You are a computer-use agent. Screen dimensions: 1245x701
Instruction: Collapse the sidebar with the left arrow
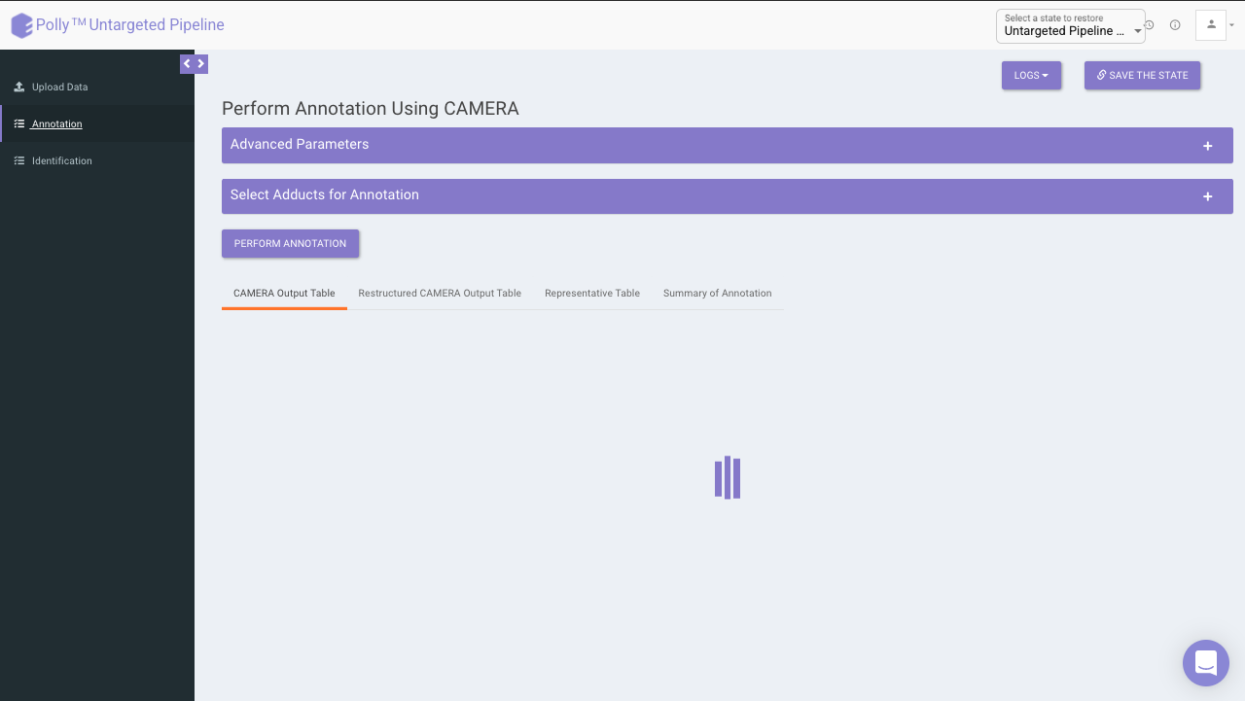(188, 64)
